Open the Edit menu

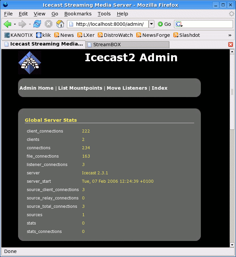point(23,14)
